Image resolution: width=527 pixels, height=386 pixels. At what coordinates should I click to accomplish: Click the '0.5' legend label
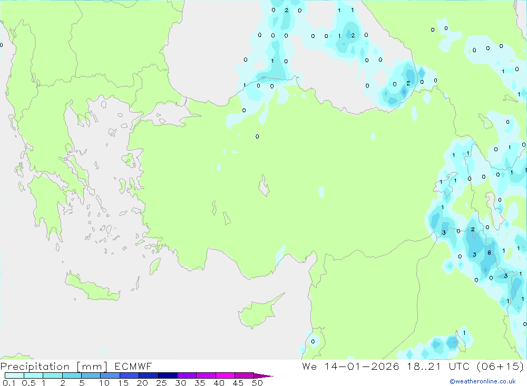28,383
